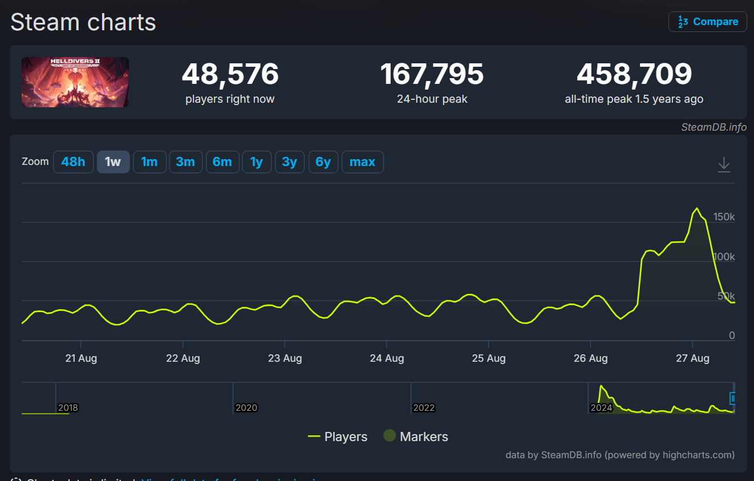The width and height of the screenshot is (754, 481).
Task: Click the 2024 peak in navigator chart
Action: tap(601, 387)
